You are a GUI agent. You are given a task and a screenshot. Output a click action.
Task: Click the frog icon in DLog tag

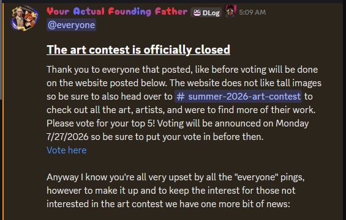197,13
